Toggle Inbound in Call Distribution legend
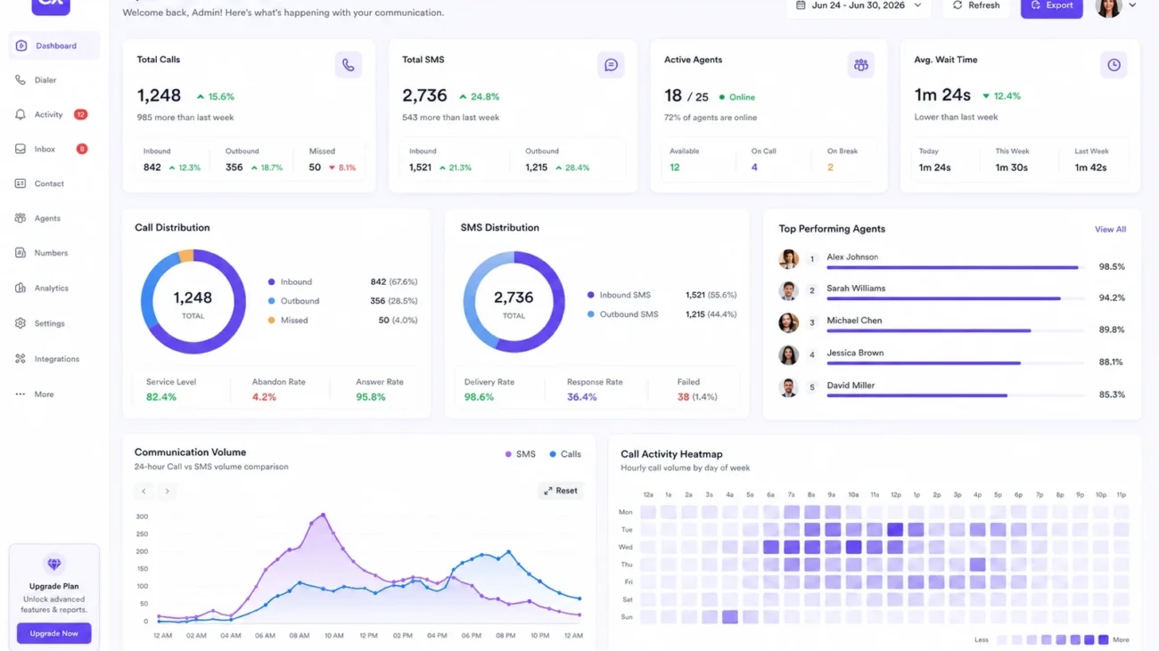The width and height of the screenshot is (1159, 651). point(291,282)
